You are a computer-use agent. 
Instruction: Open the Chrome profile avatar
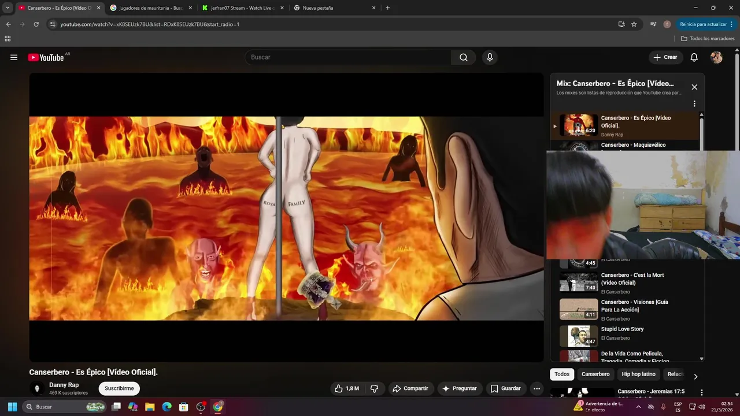click(x=667, y=24)
